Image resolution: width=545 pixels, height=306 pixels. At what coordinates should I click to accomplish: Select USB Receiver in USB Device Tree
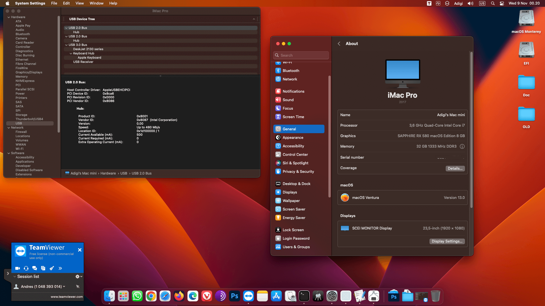[x=83, y=62]
